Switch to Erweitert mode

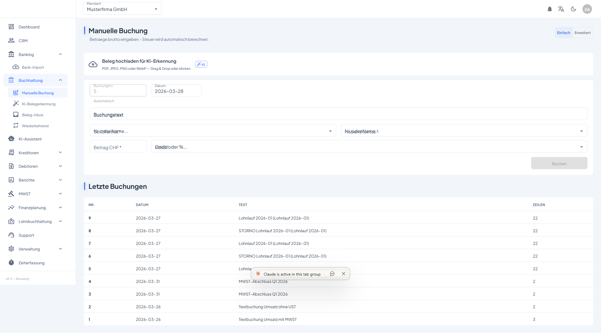point(582,33)
